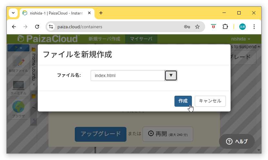This screenshot has height=160, width=268.
Task: Open the blue dropdown button above 新規ファイル
Action: click(18, 48)
